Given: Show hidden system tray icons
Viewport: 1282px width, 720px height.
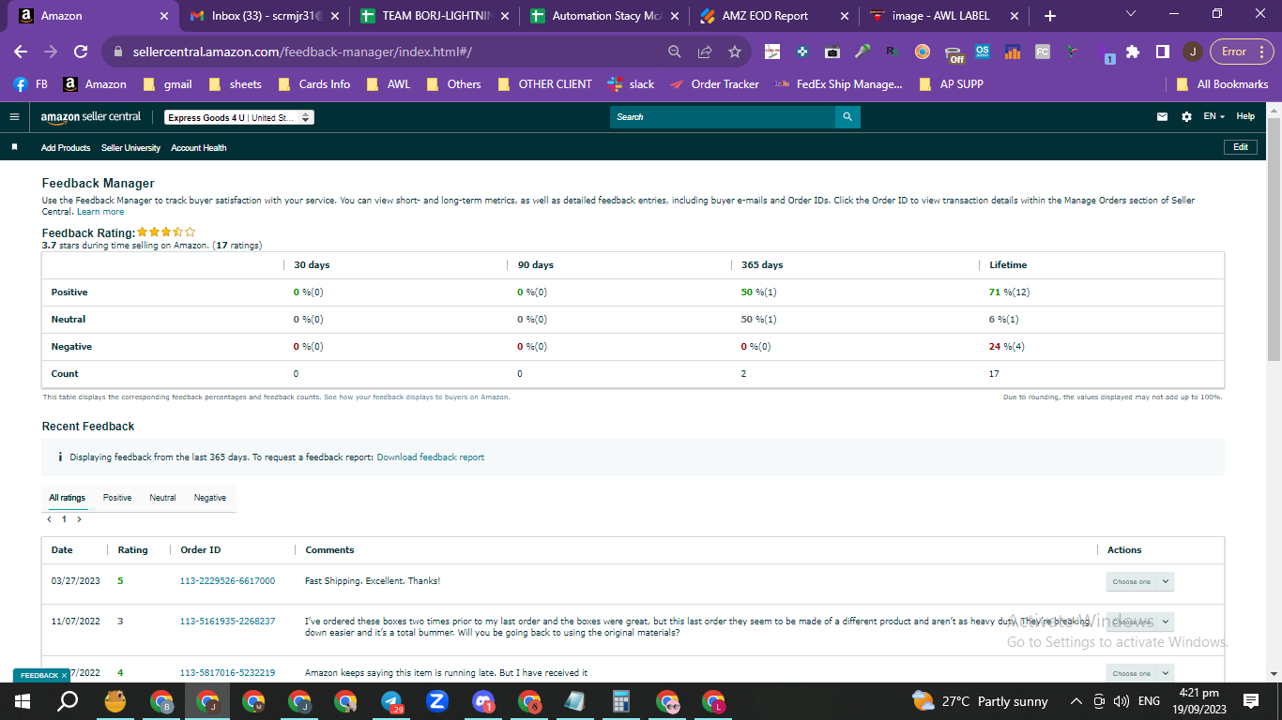Looking at the screenshot, I should (x=1076, y=701).
